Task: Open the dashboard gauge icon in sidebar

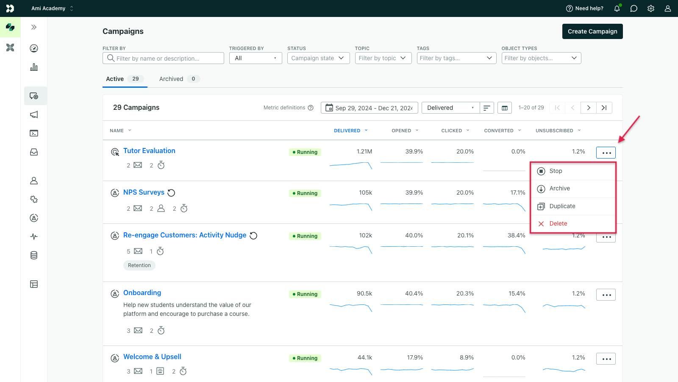Action: 34,48
